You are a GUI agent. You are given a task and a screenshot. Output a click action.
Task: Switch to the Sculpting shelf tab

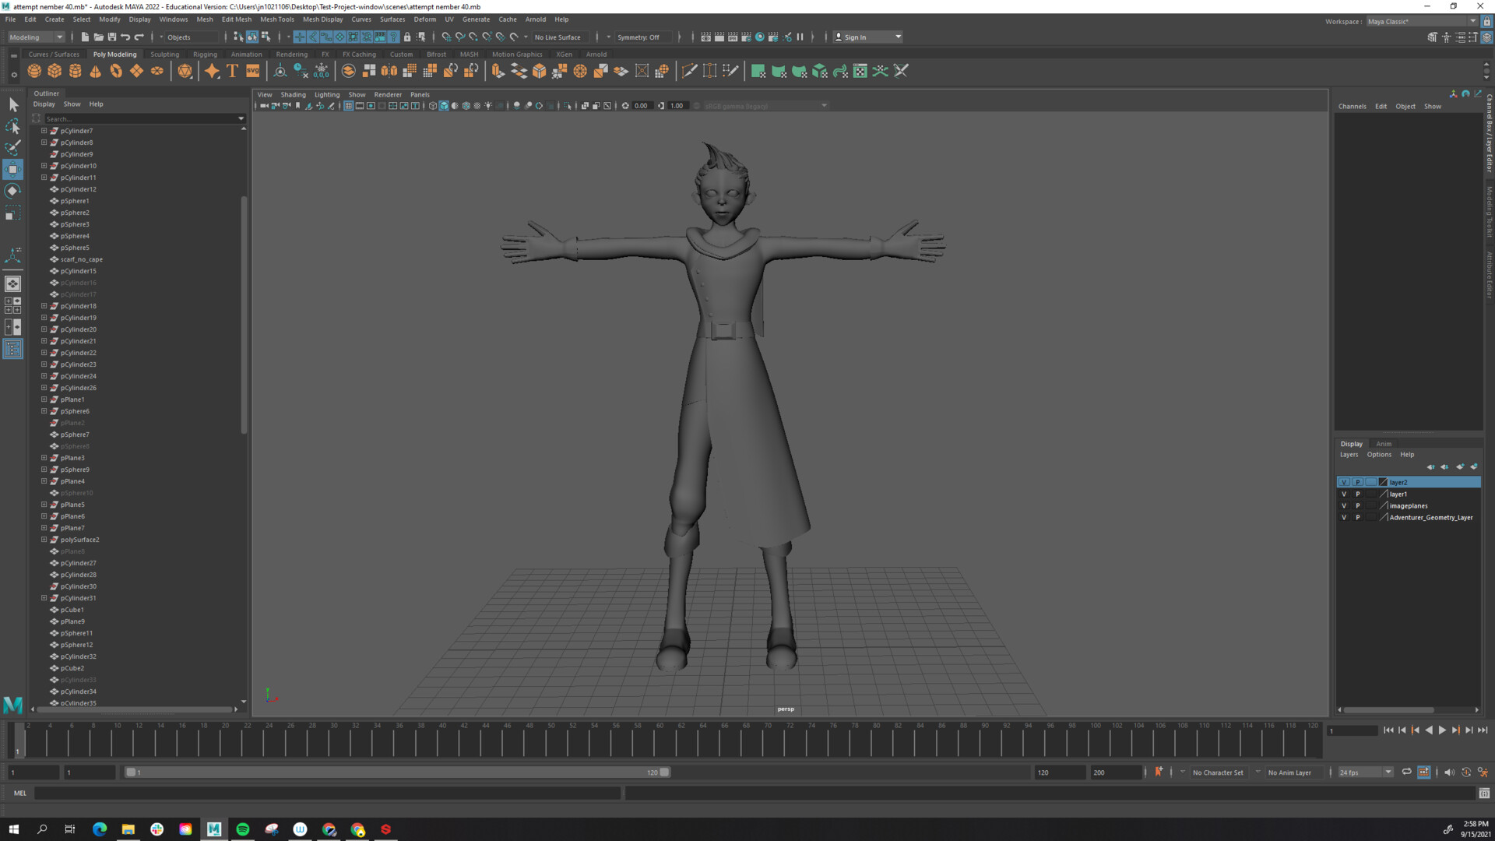pyautogui.click(x=164, y=55)
